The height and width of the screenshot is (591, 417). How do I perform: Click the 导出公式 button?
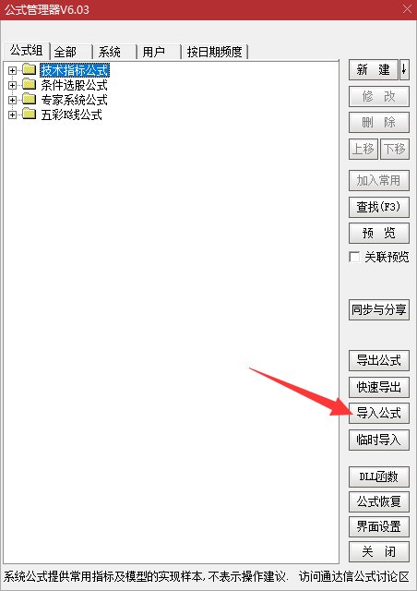[x=379, y=360]
